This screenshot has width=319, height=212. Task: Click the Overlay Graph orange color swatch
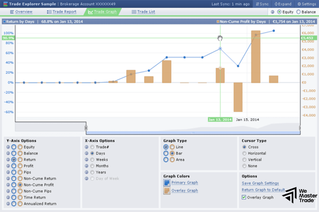click(x=167, y=191)
